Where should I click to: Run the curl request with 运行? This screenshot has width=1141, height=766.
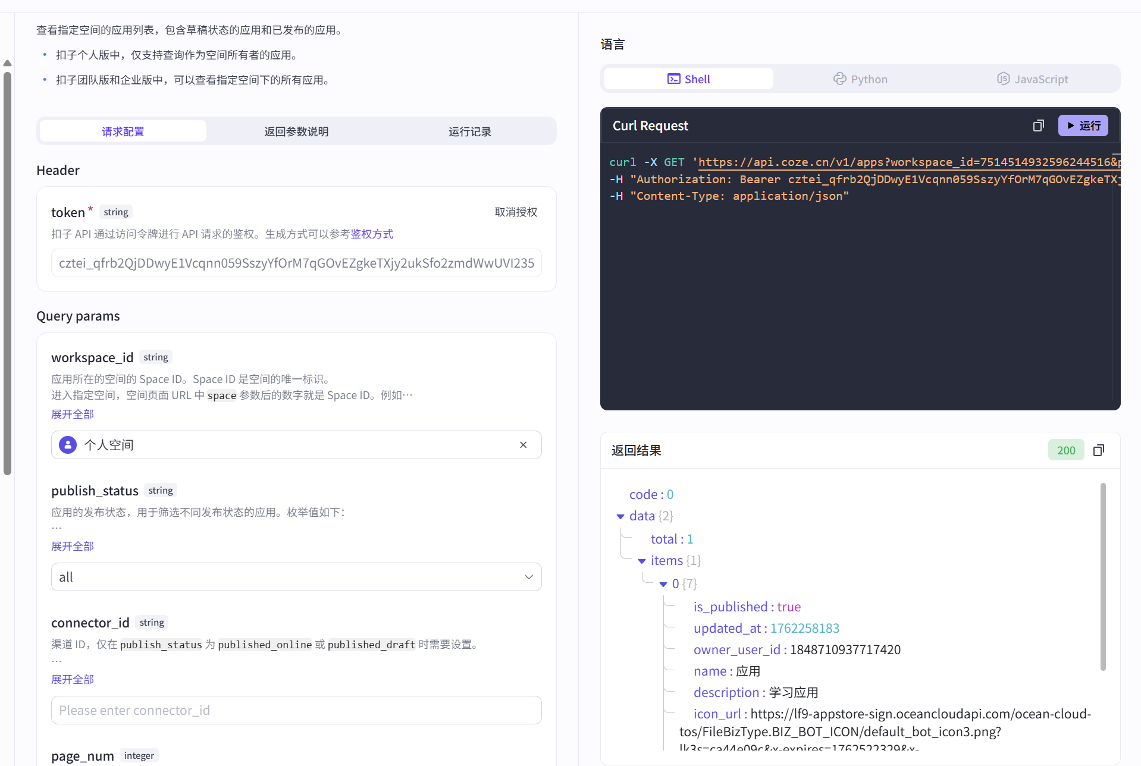tap(1083, 125)
